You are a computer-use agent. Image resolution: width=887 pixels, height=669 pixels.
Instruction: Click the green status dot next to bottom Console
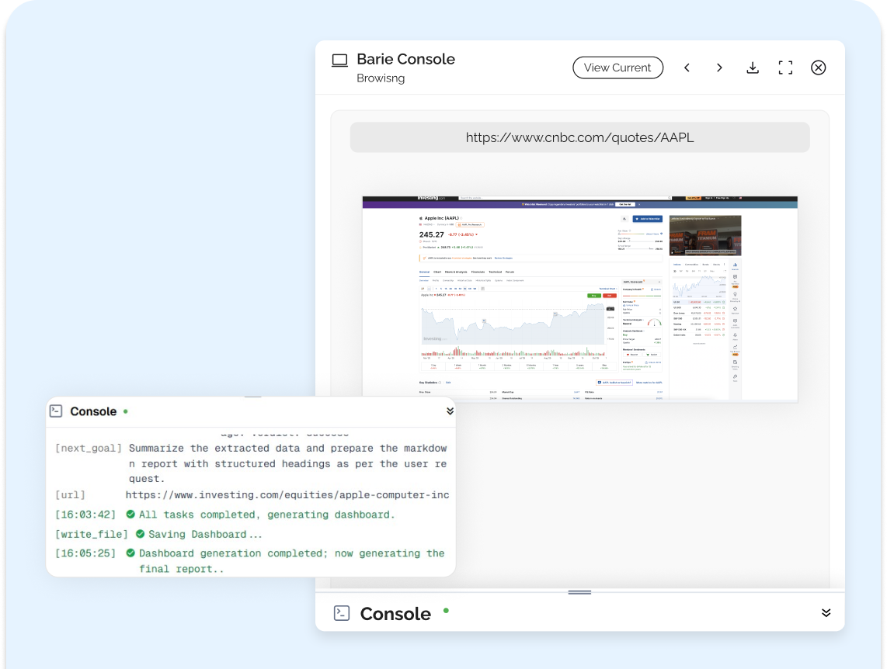[446, 610]
